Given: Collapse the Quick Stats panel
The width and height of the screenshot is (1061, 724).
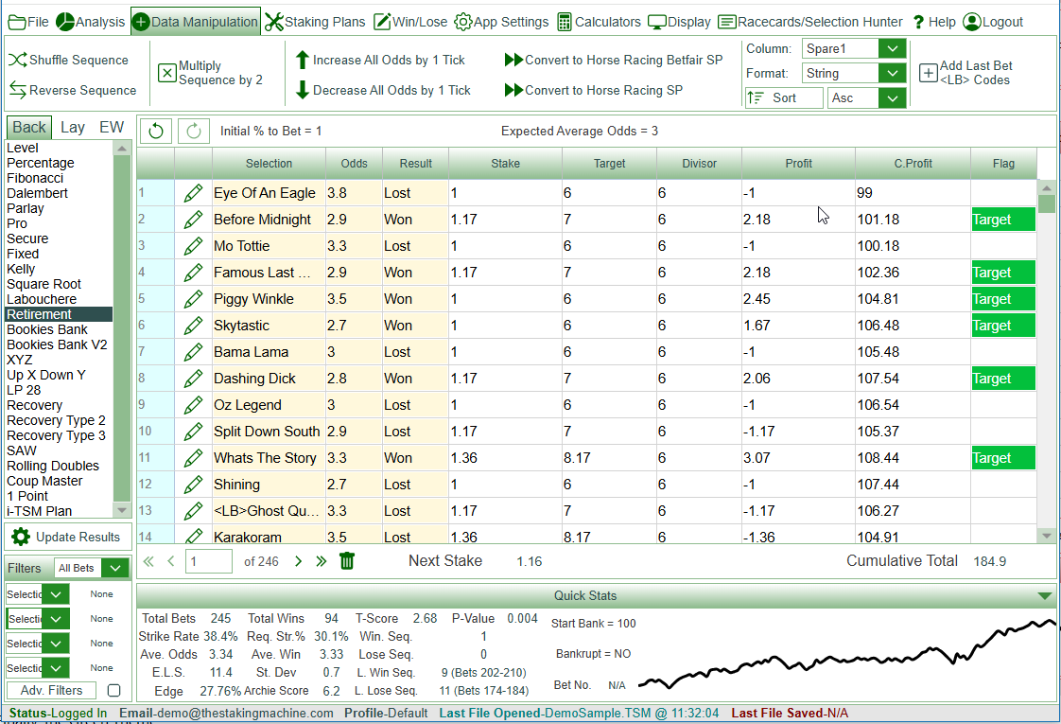Looking at the screenshot, I should pyautogui.click(x=1044, y=596).
